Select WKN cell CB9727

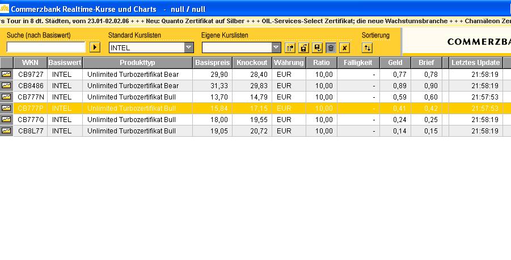[31, 75]
